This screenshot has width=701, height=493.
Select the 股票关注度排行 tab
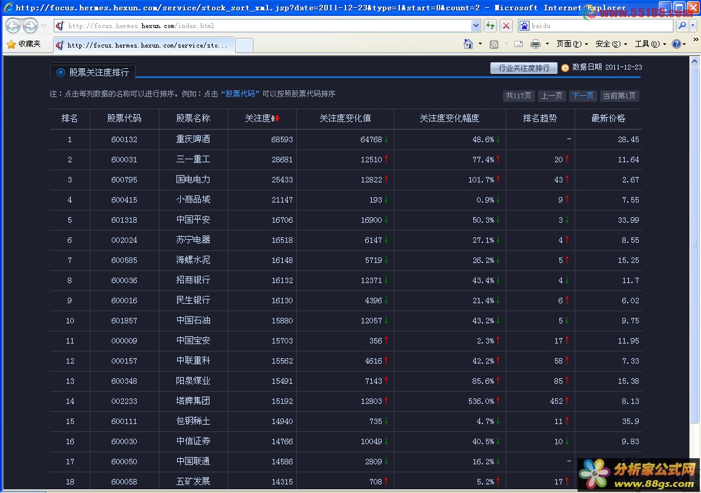(x=93, y=72)
